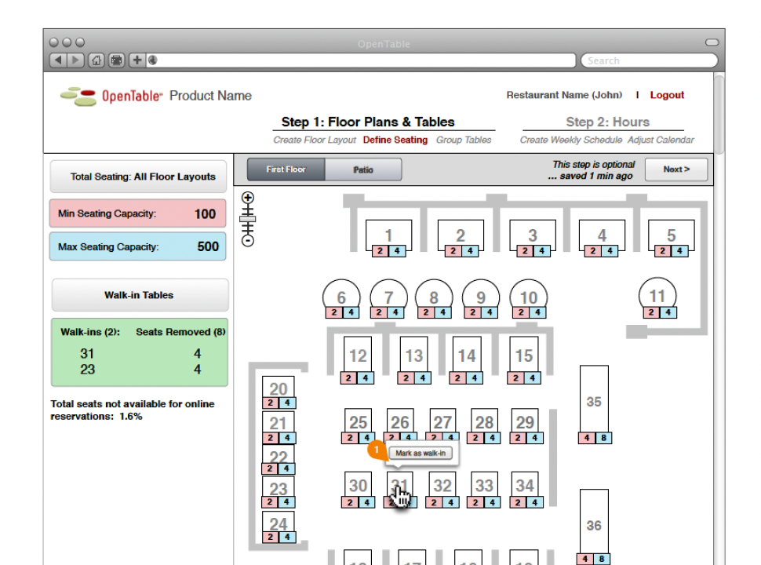The image size is (761, 565).
Task: Click the browser Search field
Action: [x=649, y=60]
